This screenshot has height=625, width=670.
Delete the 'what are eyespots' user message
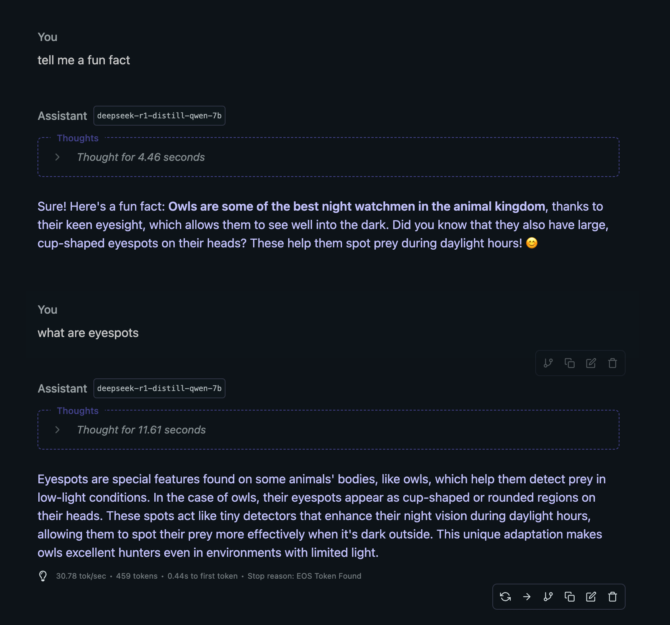coord(613,363)
